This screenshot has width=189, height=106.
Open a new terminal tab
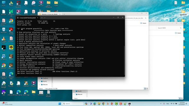click(42, 18)
